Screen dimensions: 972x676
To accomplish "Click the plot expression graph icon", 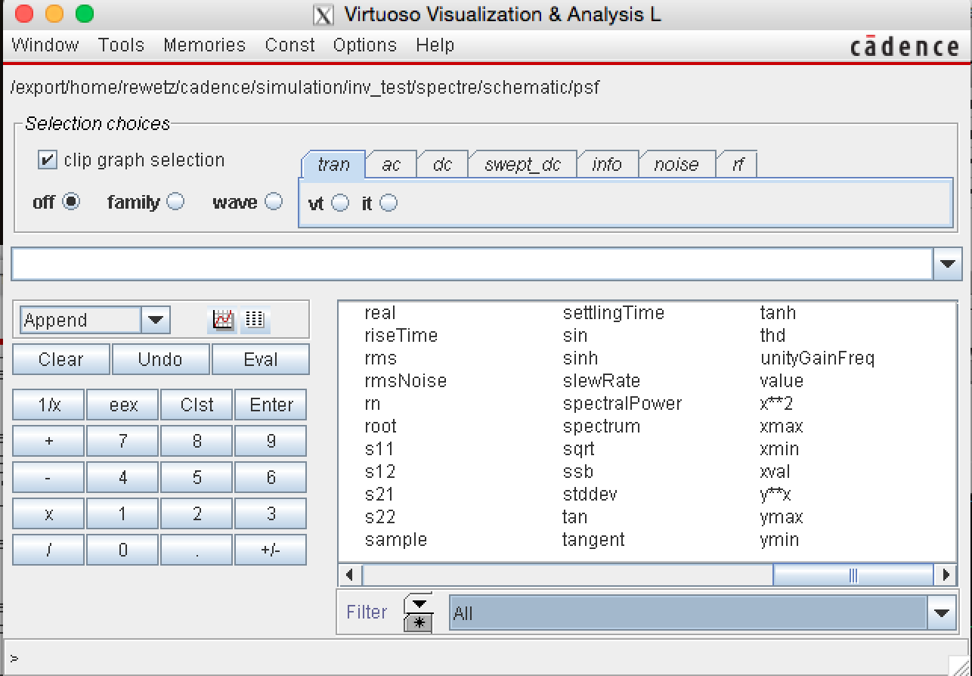I will pyautogui.click(x=223, y=320).
